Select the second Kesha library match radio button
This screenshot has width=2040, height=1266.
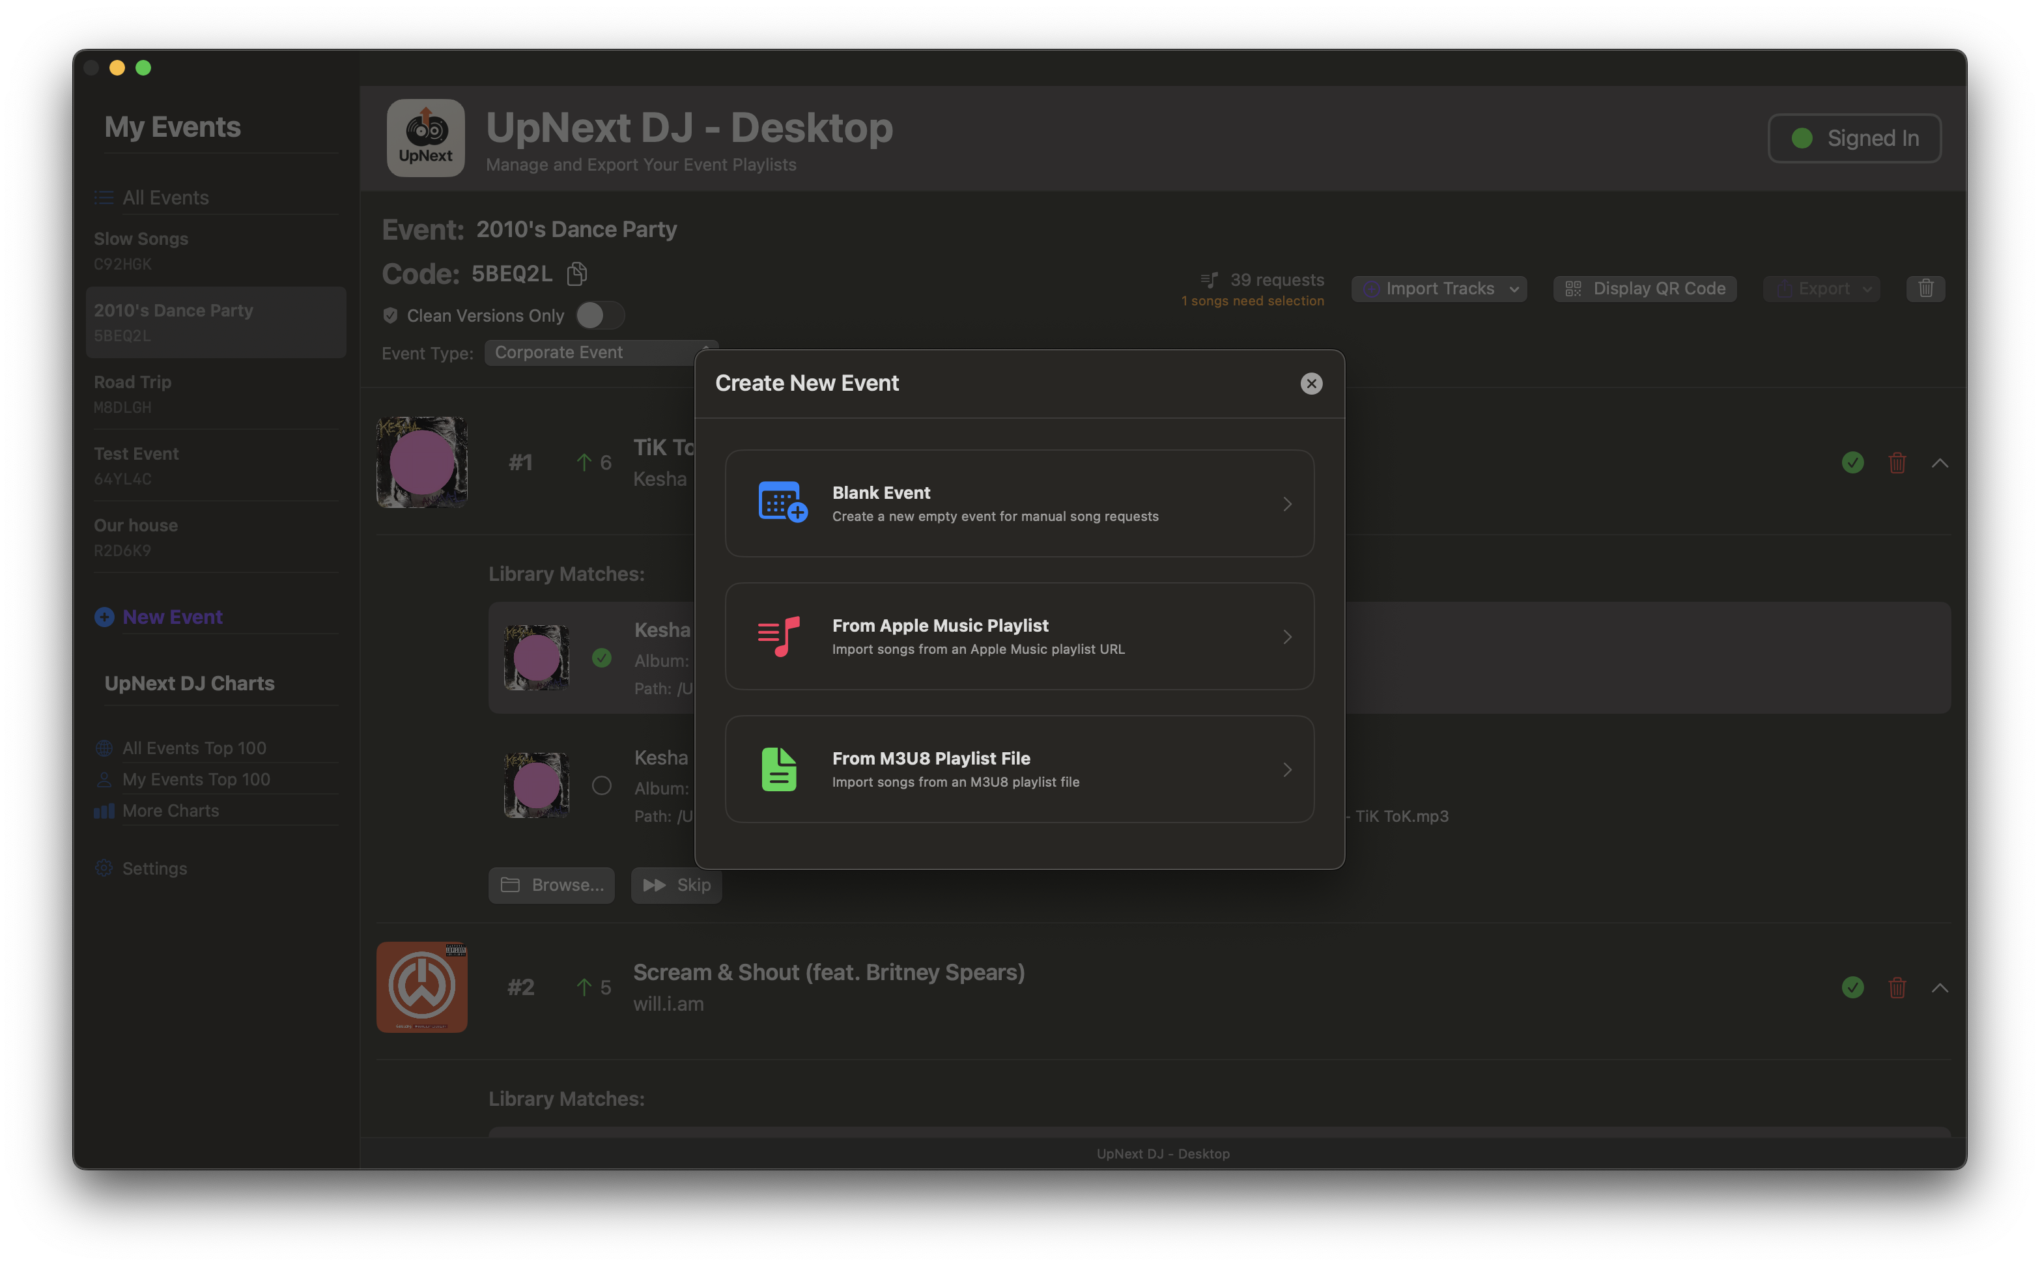click(x=601, y=785)
